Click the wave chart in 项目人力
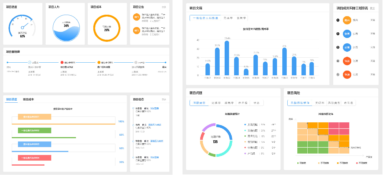The image size is (383, 175). pos(66,32)
